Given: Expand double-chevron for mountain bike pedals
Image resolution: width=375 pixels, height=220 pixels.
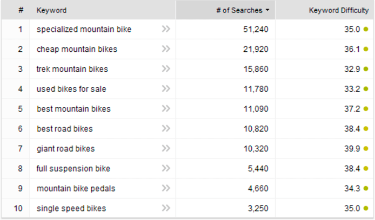Looking at the screenshot, I should click(166, 188).
